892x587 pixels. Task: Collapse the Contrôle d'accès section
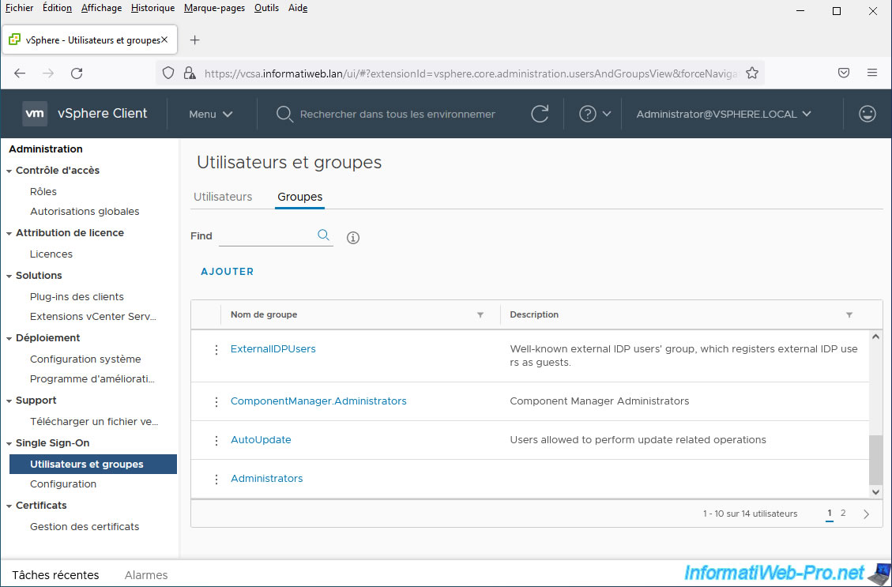pos(9,171)
